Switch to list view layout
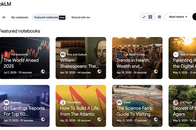Image resolution: width=196 pixels, height=130 pixels. (159, 17)
